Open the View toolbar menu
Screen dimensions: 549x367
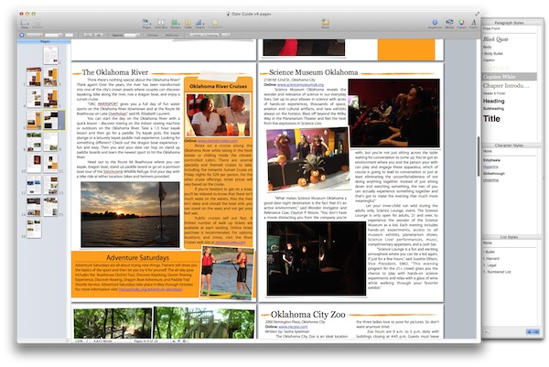point(24,24)
